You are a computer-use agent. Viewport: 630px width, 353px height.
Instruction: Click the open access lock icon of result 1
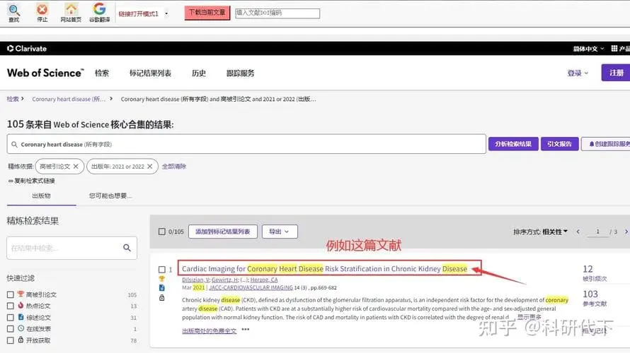(162, 297)
